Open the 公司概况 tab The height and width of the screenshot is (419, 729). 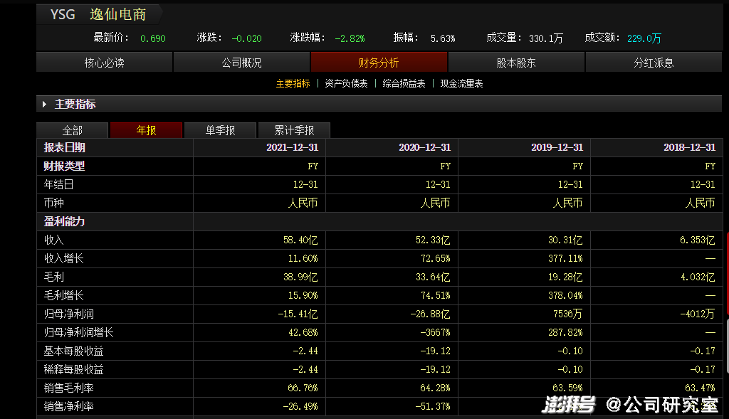coord(242,63)
